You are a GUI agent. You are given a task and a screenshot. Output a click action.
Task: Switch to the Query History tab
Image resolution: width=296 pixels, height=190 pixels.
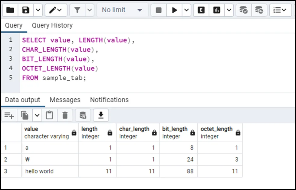point(52,25)
